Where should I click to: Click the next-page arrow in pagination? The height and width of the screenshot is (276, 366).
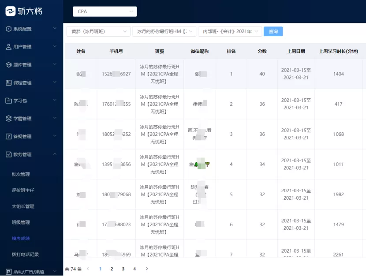tap(146, 269)
